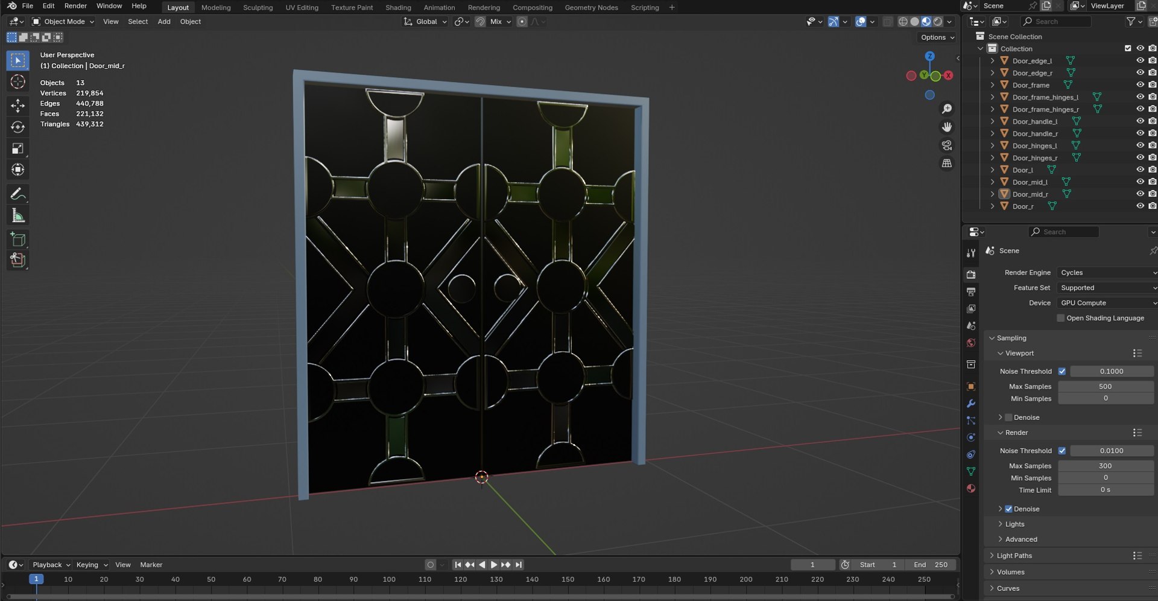Open the Tool properties tab
The width and height of the screenshot is (1158, 601).
pyautogui.click(x=970, y=253)
